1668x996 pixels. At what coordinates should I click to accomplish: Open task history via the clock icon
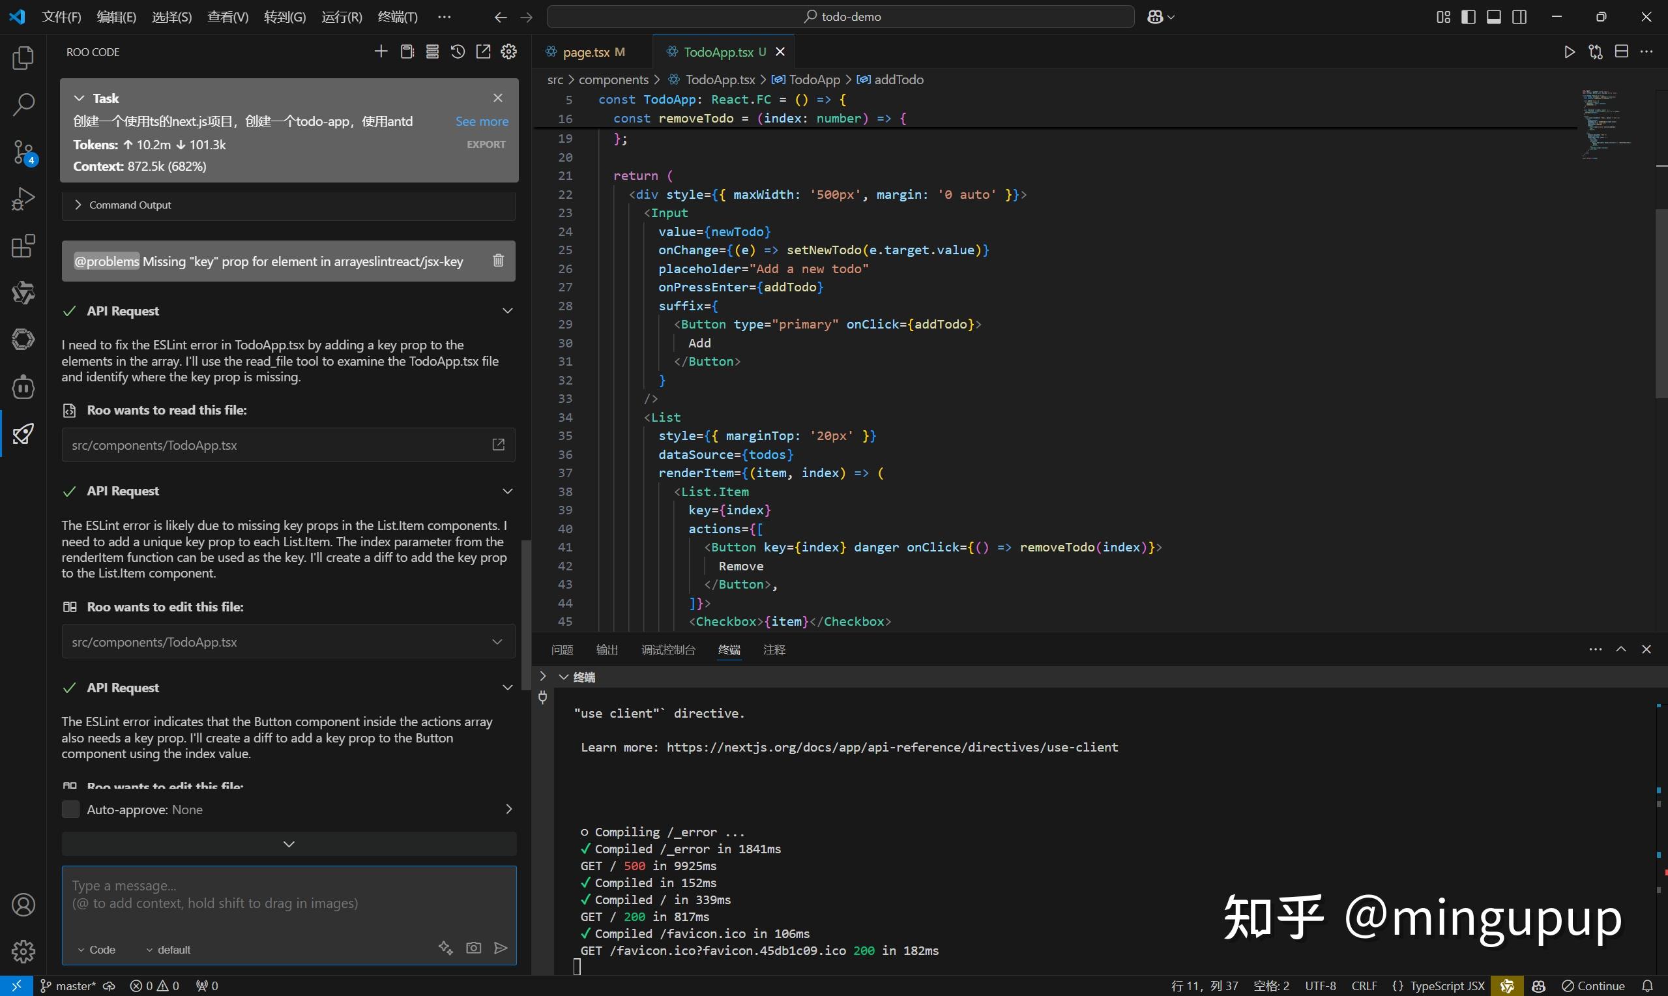point(458,51)
